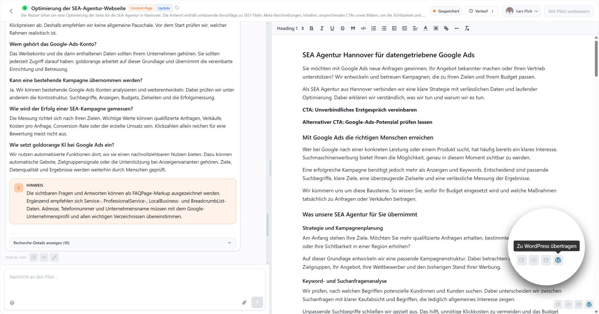Decrease the indent (outdent icon)

tap(394, 28)
